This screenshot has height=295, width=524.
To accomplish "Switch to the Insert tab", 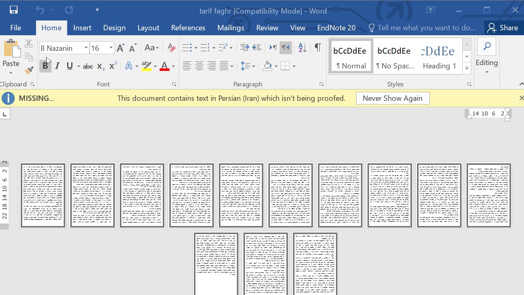I will coord(82,28).
